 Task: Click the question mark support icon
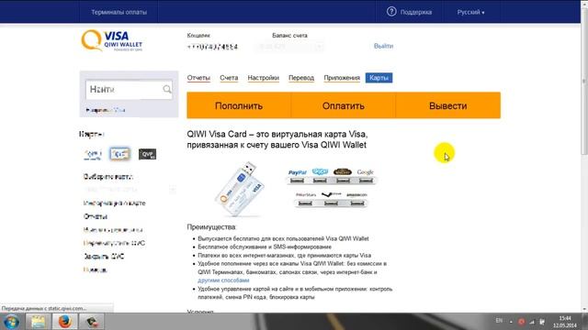(x=391, y=12)
